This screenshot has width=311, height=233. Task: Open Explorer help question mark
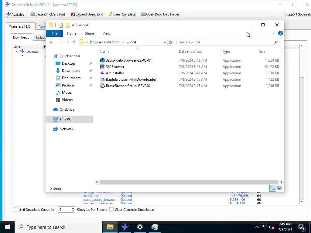280,33
